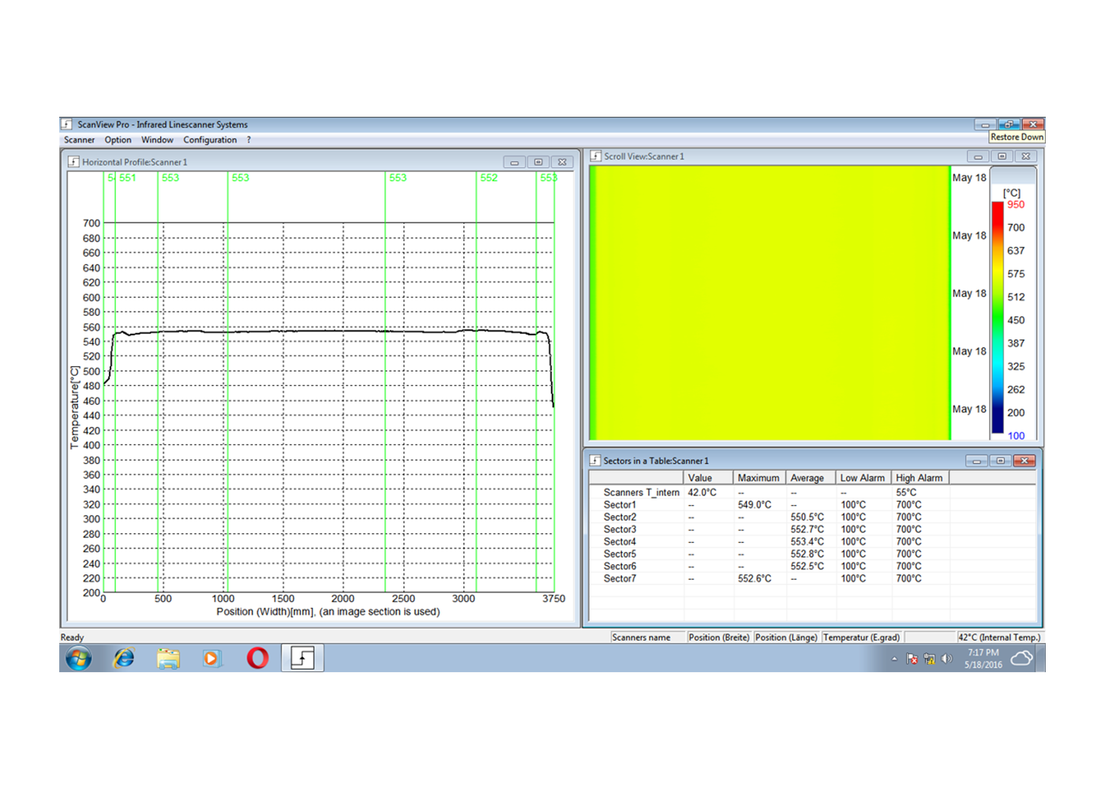Click the Sectors in a Table window icon
The image size is (1105, 789).
(595, 461)
